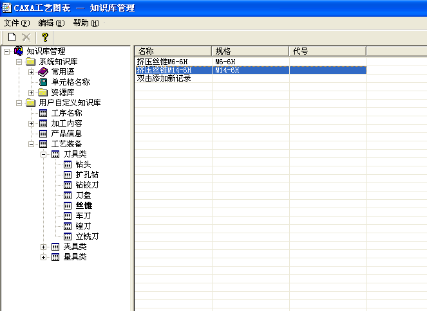This screenshot has height=311, width=427.
Task: Open the 文件(F) menu
Action: point(17,23)
